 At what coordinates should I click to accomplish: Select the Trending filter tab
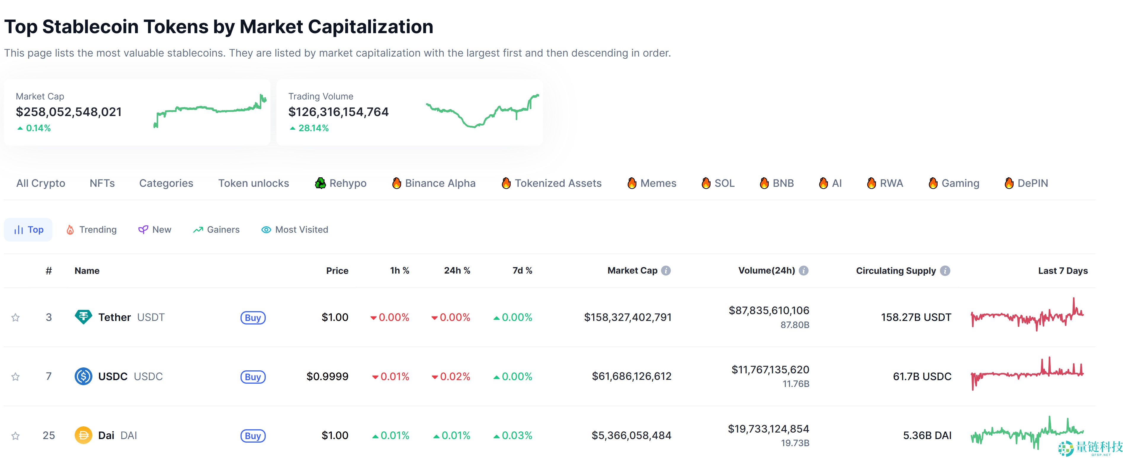click(x=92, y=230)
